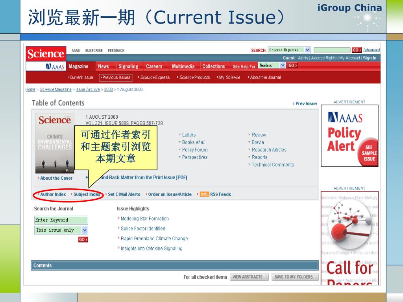The width and height of the screenshot is (403, 302).
Task: Expand the Letters section link
Action: click(x=189, y=135)
